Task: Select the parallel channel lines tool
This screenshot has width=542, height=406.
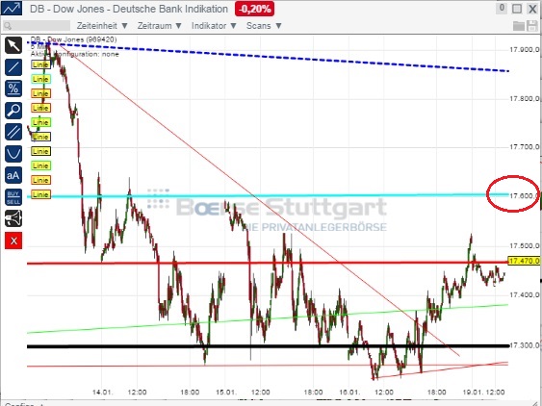Action: pyautogui.click(x=13, y=132)
